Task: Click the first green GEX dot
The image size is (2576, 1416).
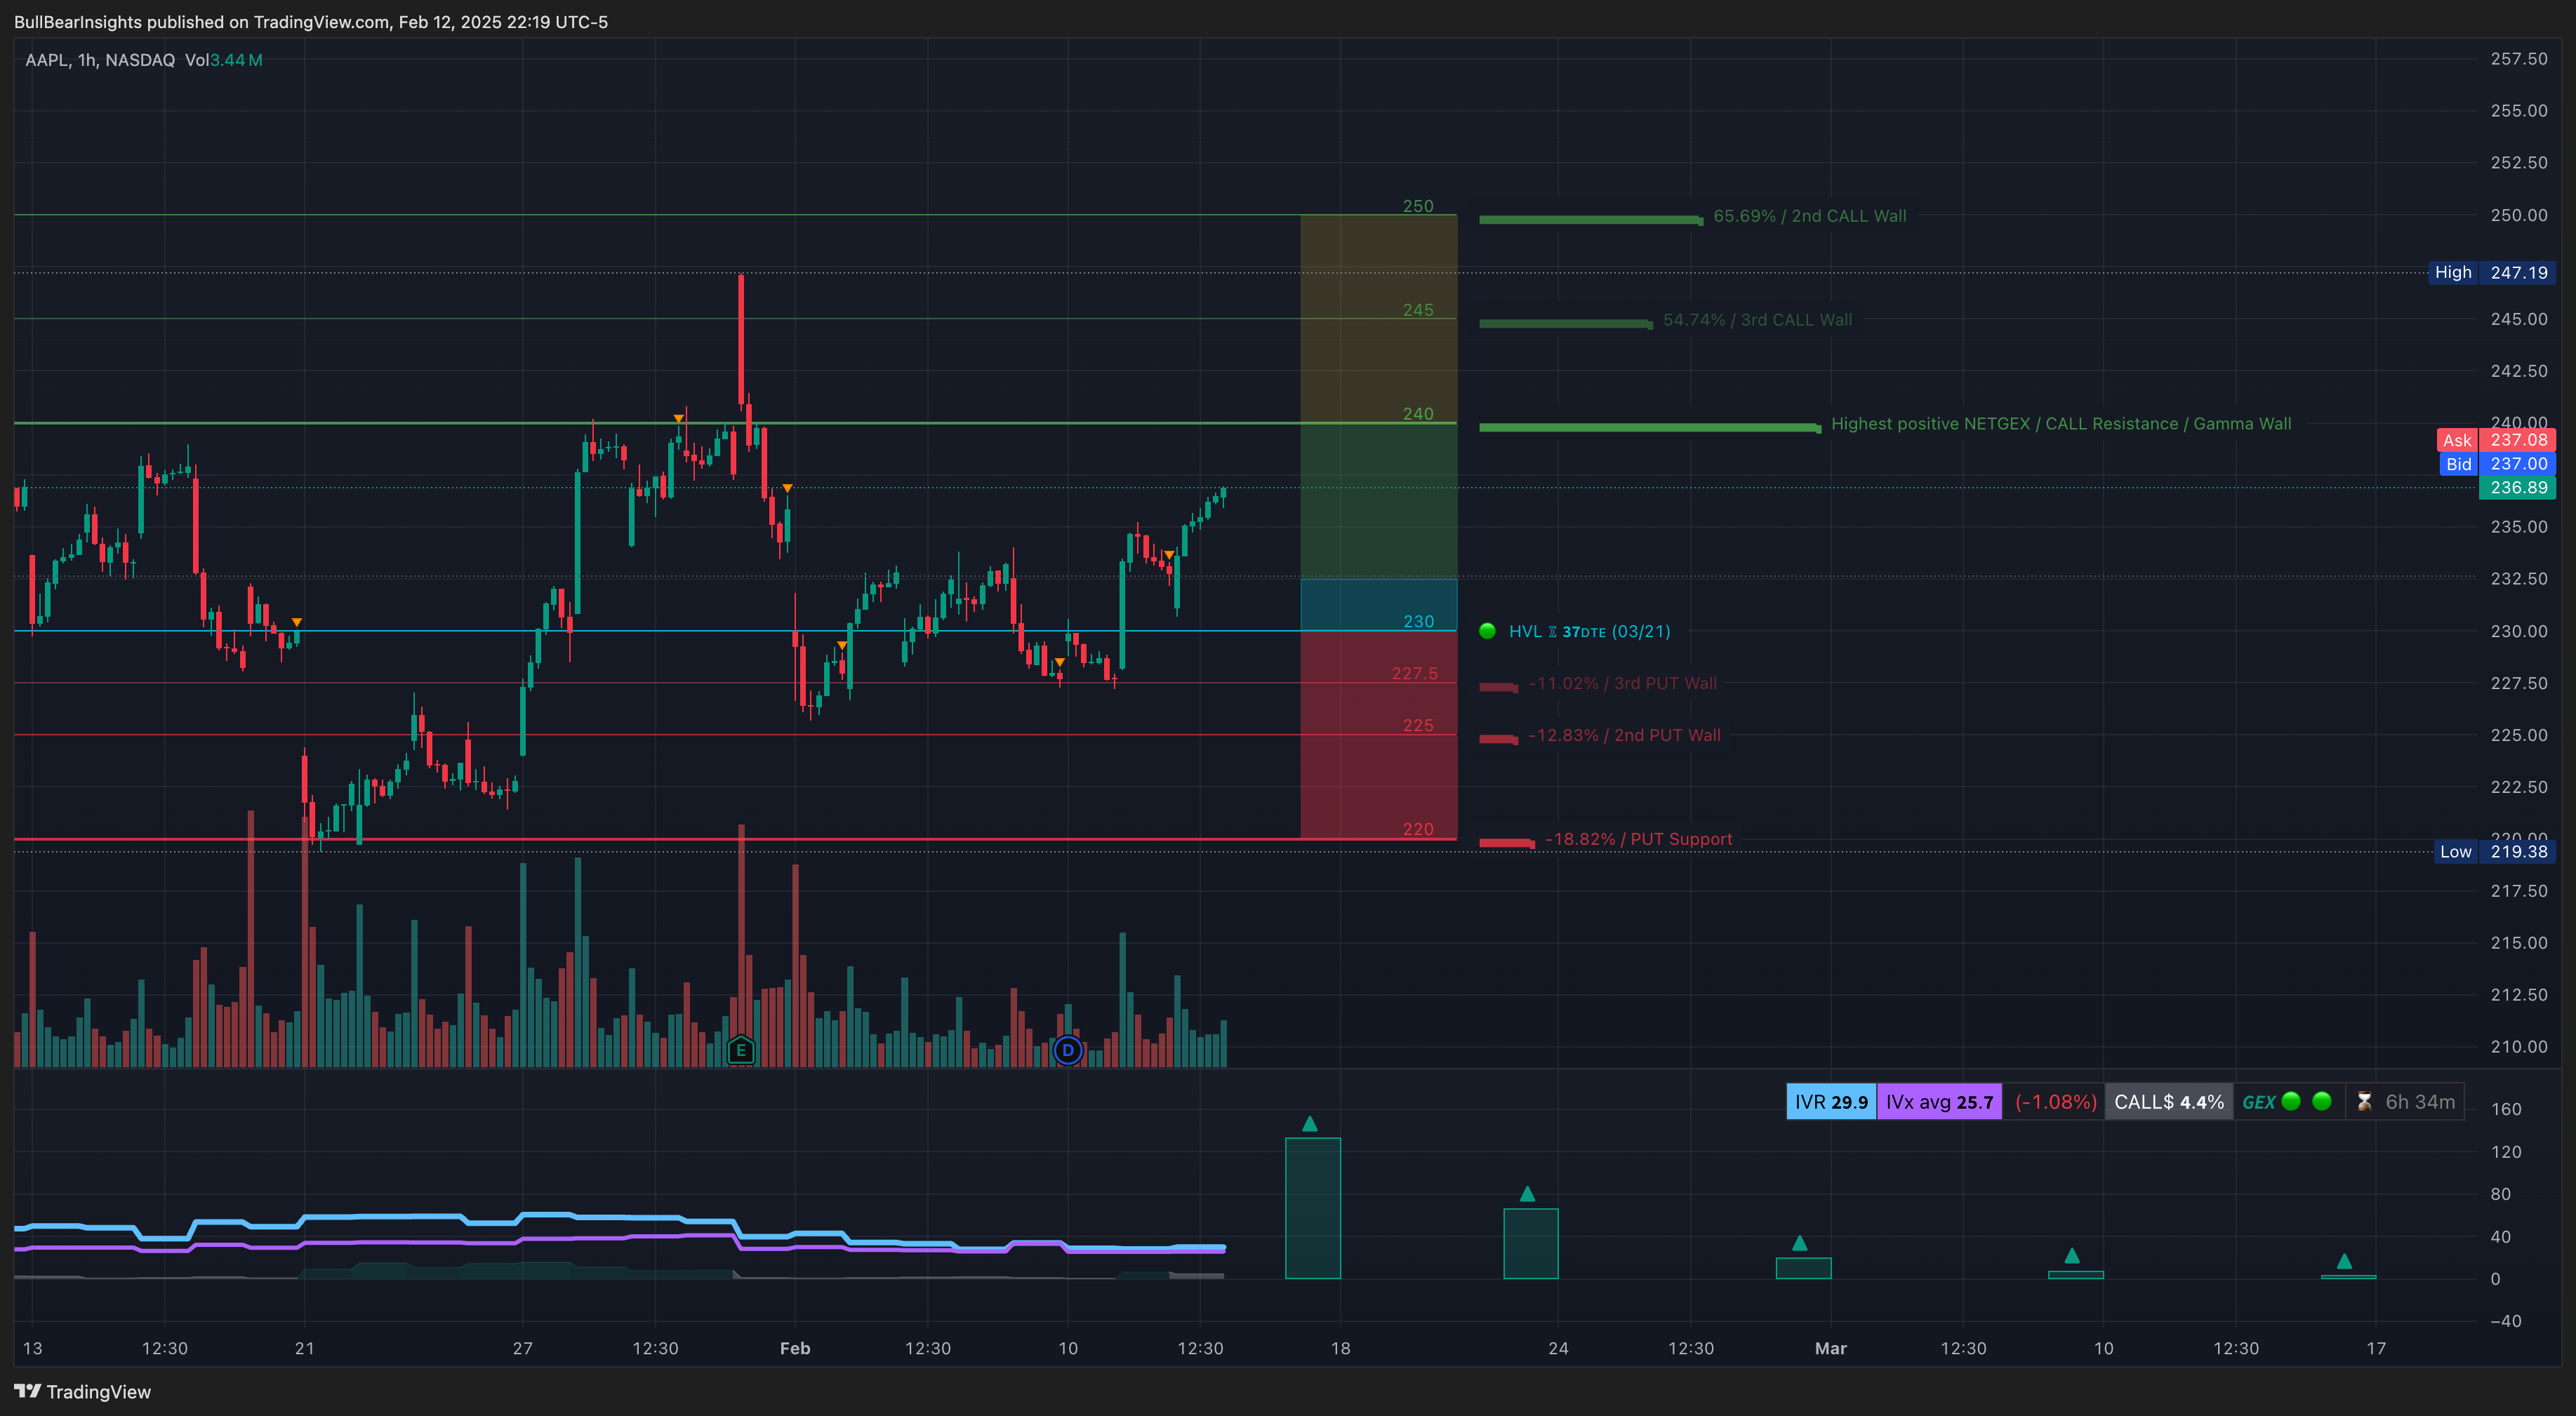Action: tap(2291, 1101)
